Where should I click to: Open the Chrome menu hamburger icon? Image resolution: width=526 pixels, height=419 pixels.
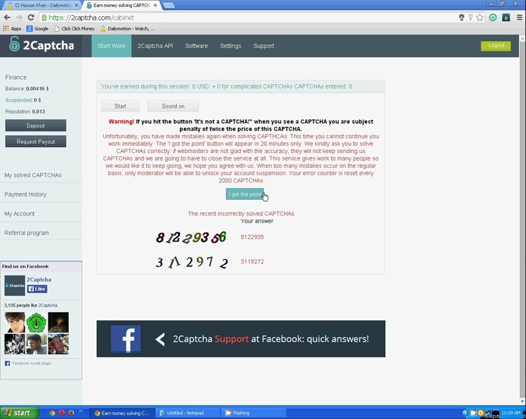click(x=519, y=17)
